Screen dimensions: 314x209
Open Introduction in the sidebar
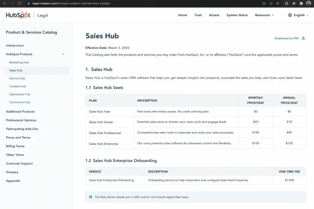click(15, 45)
